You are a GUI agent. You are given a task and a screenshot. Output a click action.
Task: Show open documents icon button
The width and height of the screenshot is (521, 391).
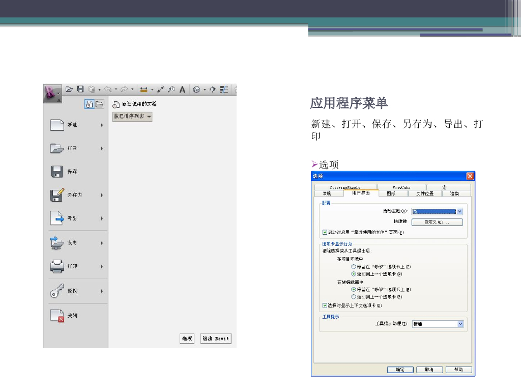pyautogui.click(x=99, y=104)
